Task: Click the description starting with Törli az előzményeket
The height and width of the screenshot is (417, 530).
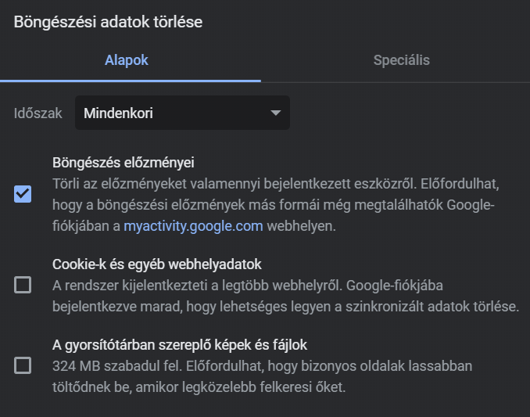Action: tap(276, 205)
